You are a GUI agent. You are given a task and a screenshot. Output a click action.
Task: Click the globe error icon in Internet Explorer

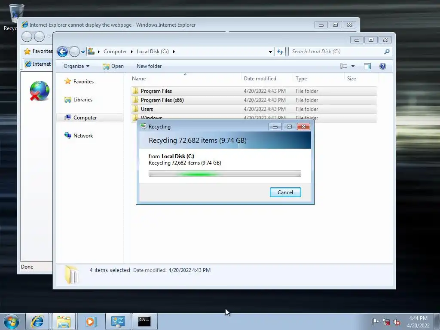point(40,91)
